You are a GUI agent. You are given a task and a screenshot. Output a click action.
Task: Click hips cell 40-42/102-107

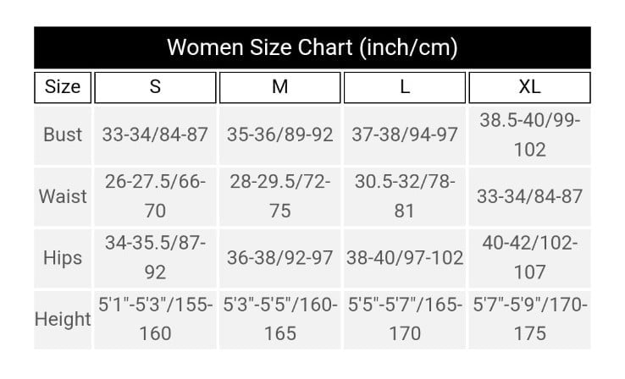[x=530, y=258]
